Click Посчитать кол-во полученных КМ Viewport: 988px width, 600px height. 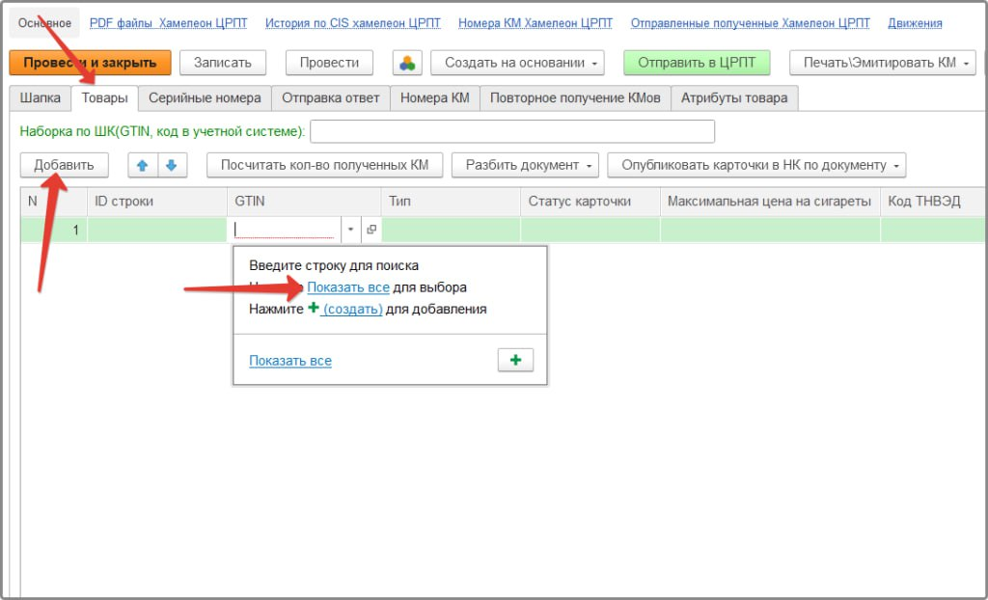tap(324, 165)
